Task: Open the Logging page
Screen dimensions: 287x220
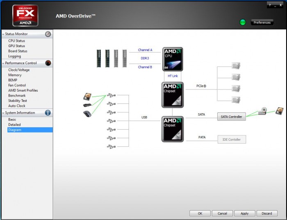Action: (x=15, y=56)
